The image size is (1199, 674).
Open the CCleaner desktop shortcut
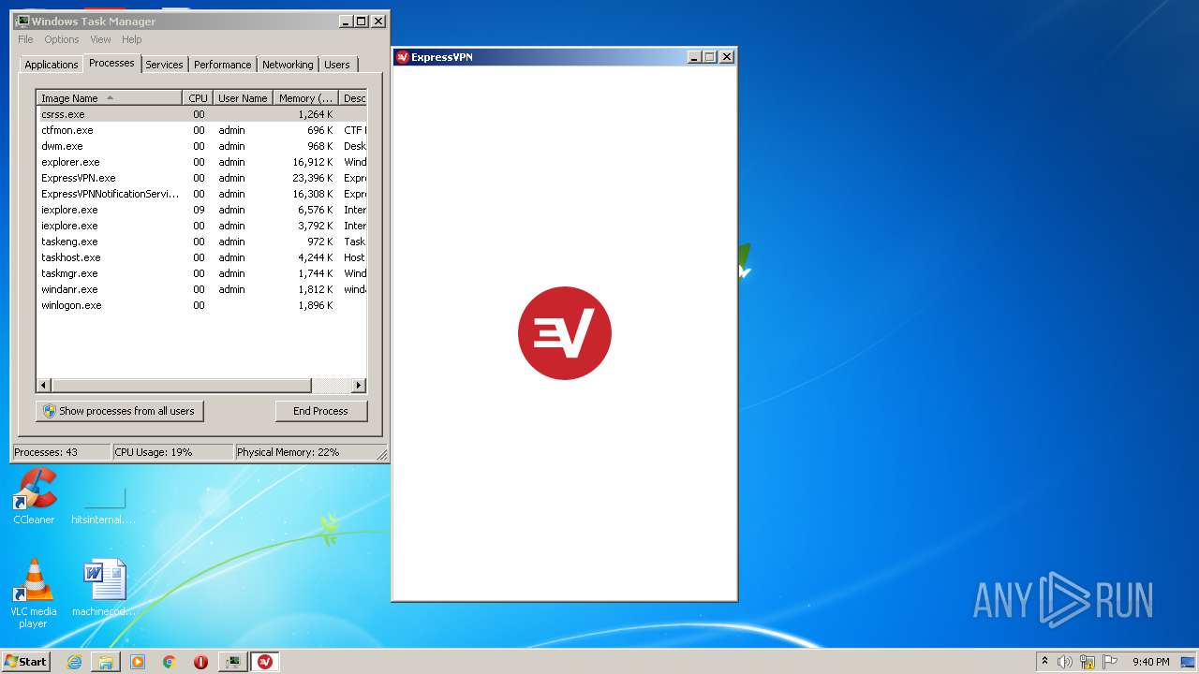click(x=34, y=496)
